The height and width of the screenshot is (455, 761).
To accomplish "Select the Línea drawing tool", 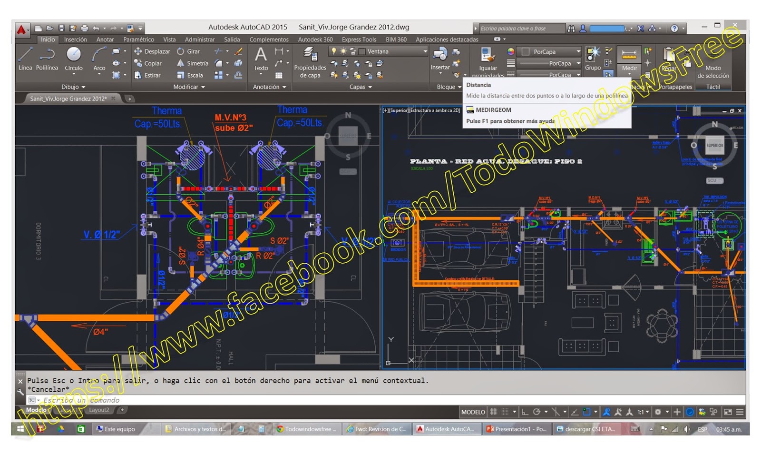I will pyautogui.click(x=25, y=59).
